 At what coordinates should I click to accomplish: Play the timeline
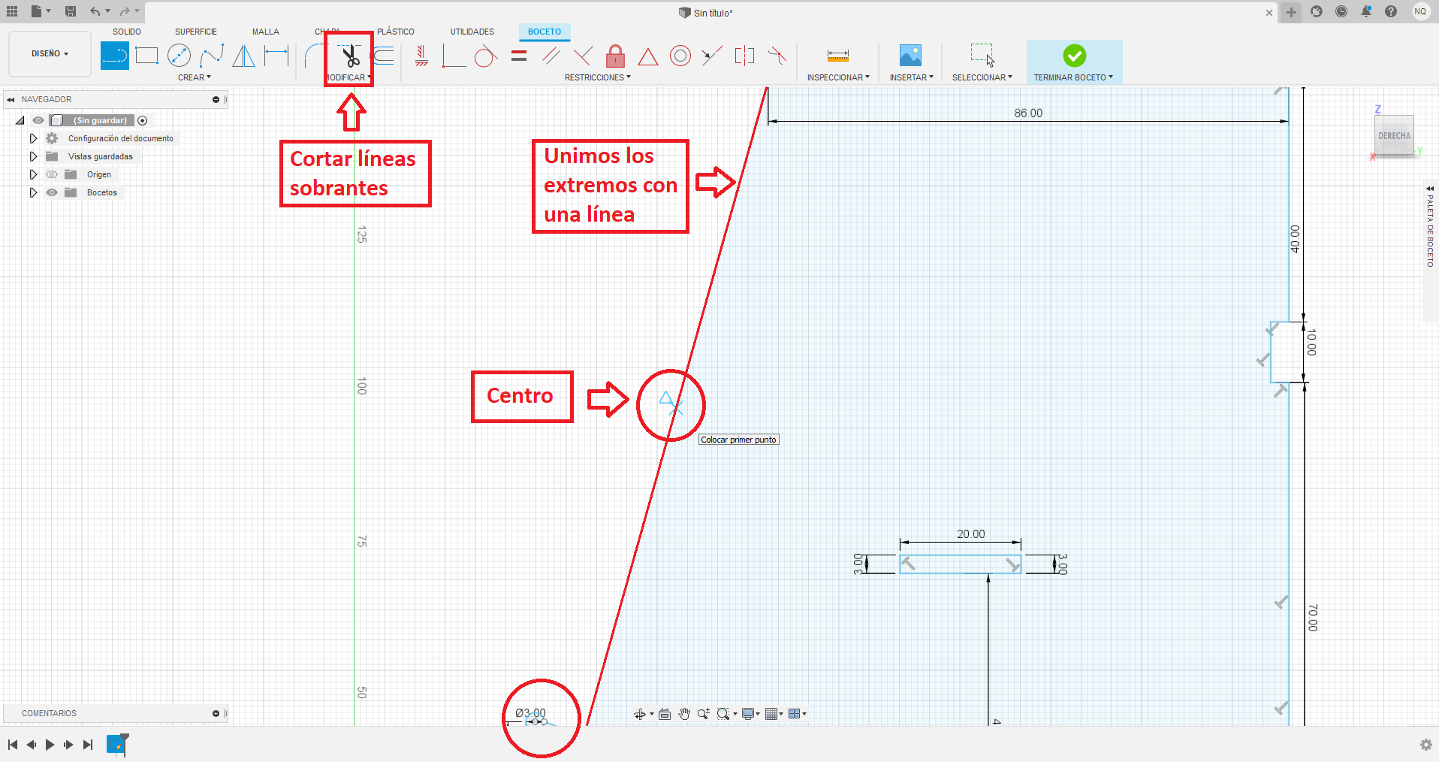[x=50, y=745]
